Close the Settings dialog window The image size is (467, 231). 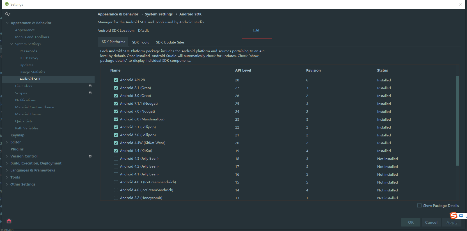pyautogui.click(x=461, y=4)
